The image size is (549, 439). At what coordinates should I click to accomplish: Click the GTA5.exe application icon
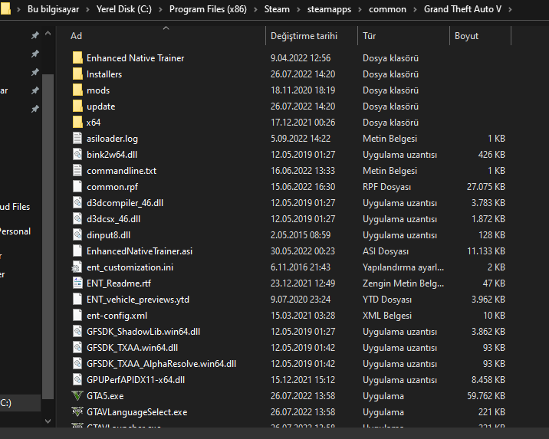(77, 396)
